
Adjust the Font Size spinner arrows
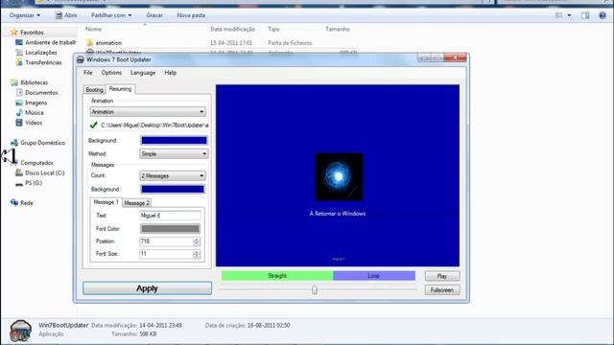click(x=197, y=254)
